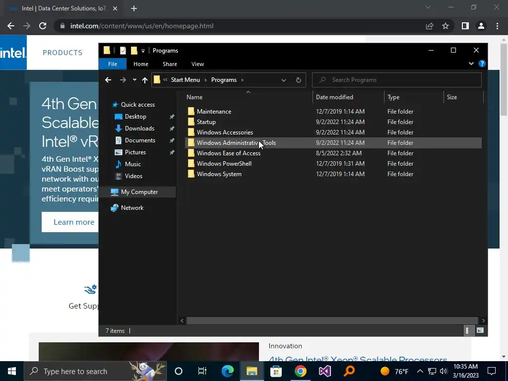Switch to details view layout icon
The image size is (508, 381).
point(468,330)
